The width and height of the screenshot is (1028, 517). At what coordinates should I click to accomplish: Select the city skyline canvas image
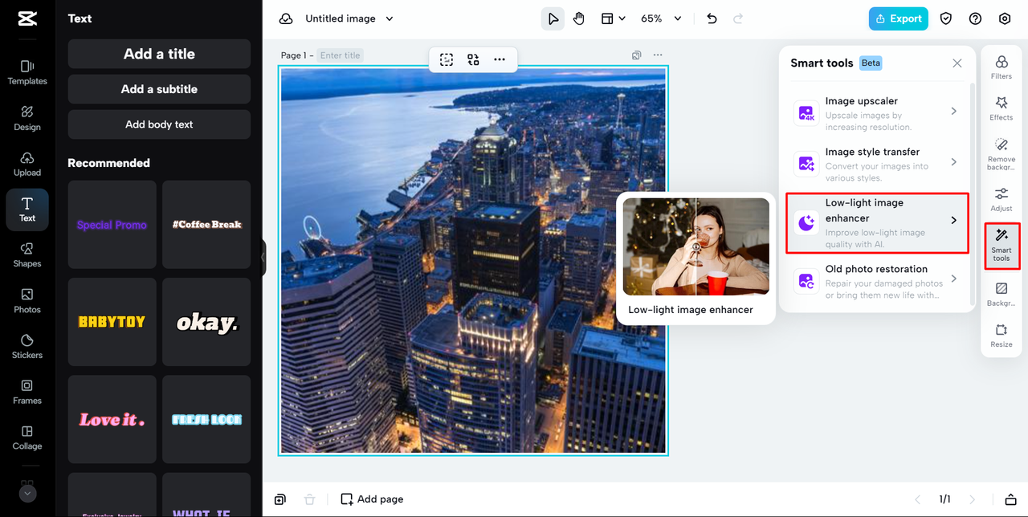pyautogui.click(x=473, y=260)
